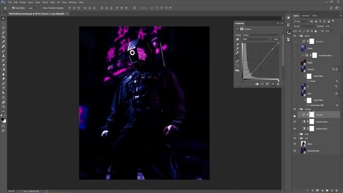Click the Auto button in Curves

(276, 39)
